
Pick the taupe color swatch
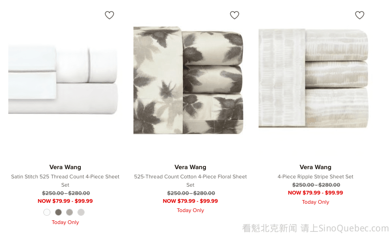click(70, 212)
